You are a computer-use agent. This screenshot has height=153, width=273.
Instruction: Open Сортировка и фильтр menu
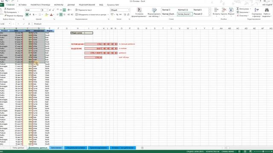click(x=257, y=12)
